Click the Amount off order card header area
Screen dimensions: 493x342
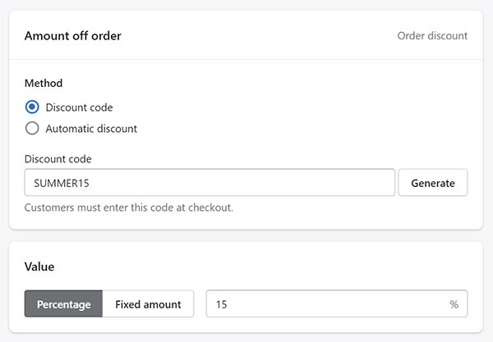click(x=246, y=35)
